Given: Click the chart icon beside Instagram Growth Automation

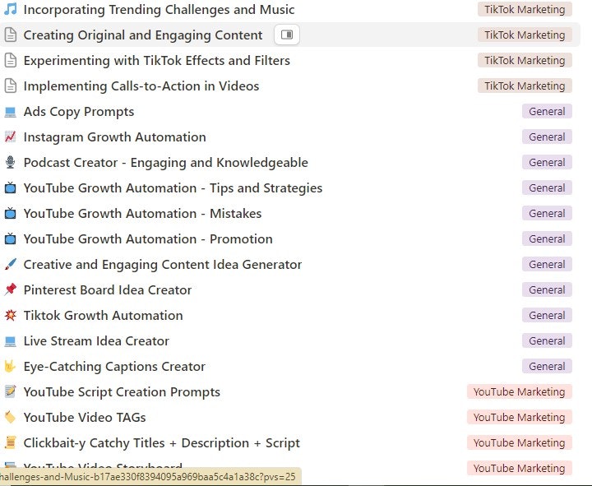Looking at the screenshot, I should click(10, 137).
